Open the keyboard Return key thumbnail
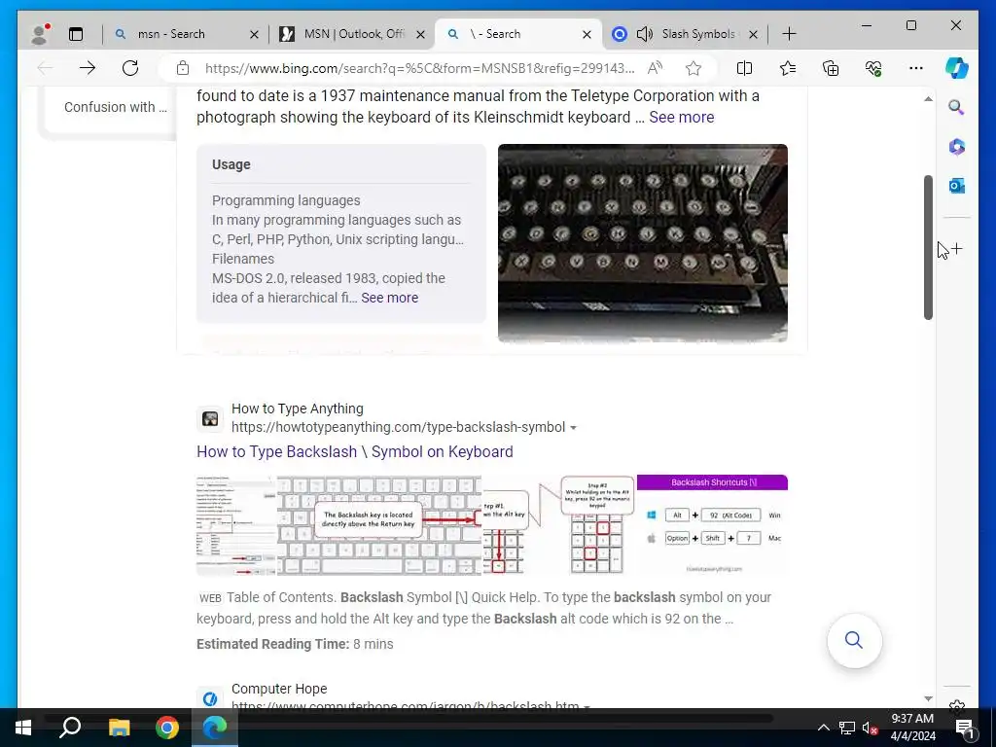Screen dimensions: 996x747 (379, 524)
